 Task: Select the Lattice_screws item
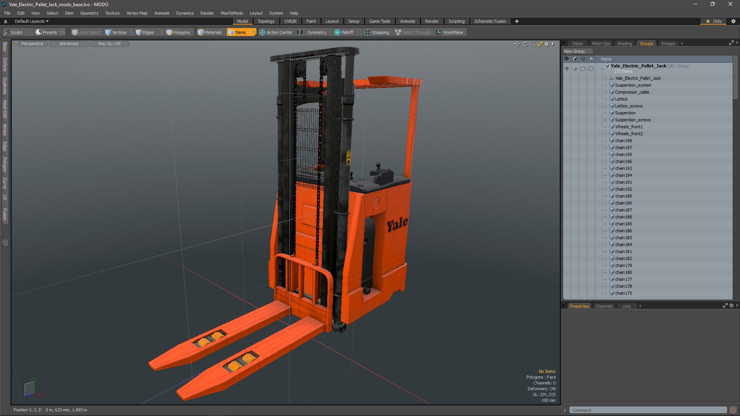tap(629, 106)
